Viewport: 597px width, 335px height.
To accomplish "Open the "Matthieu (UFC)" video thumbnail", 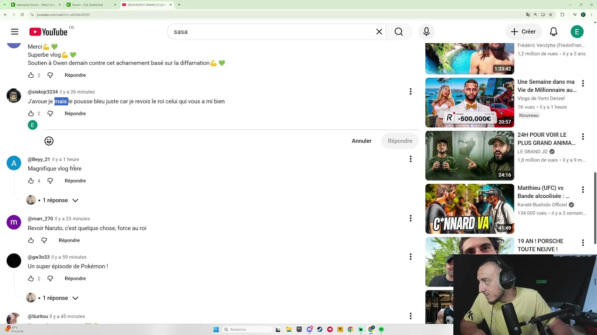I will (x=470, y=208).
